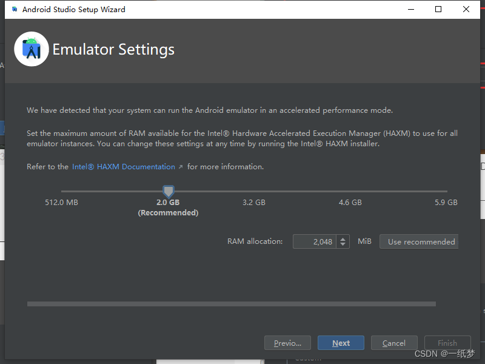The image size is (485, 364).
Task: Open the Intel HAXM Documentation link
Action: pyautogui.click(x=124, y=166)
